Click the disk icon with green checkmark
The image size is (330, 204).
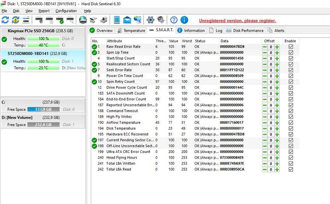tap(60, 20)
